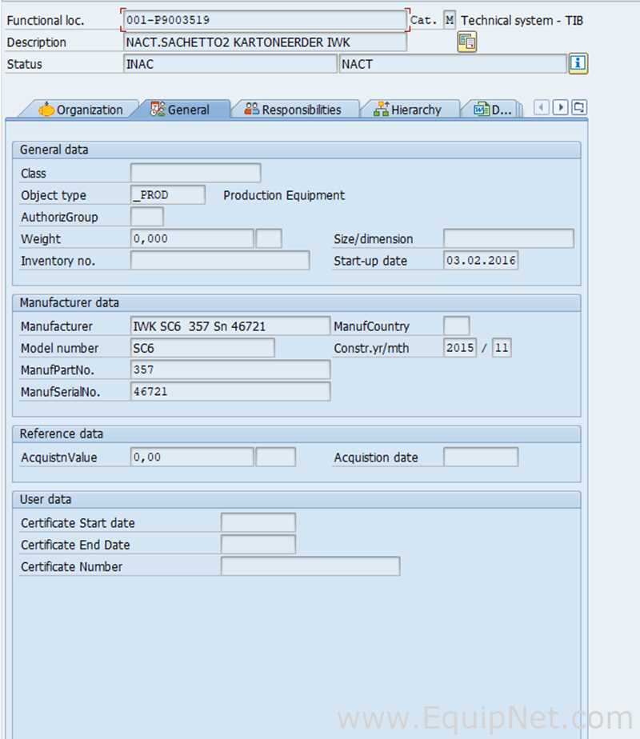Image resolution: width=640 pixels, height=739 pixels.
Task: Click the User data section header
Action: coord(297,500)
